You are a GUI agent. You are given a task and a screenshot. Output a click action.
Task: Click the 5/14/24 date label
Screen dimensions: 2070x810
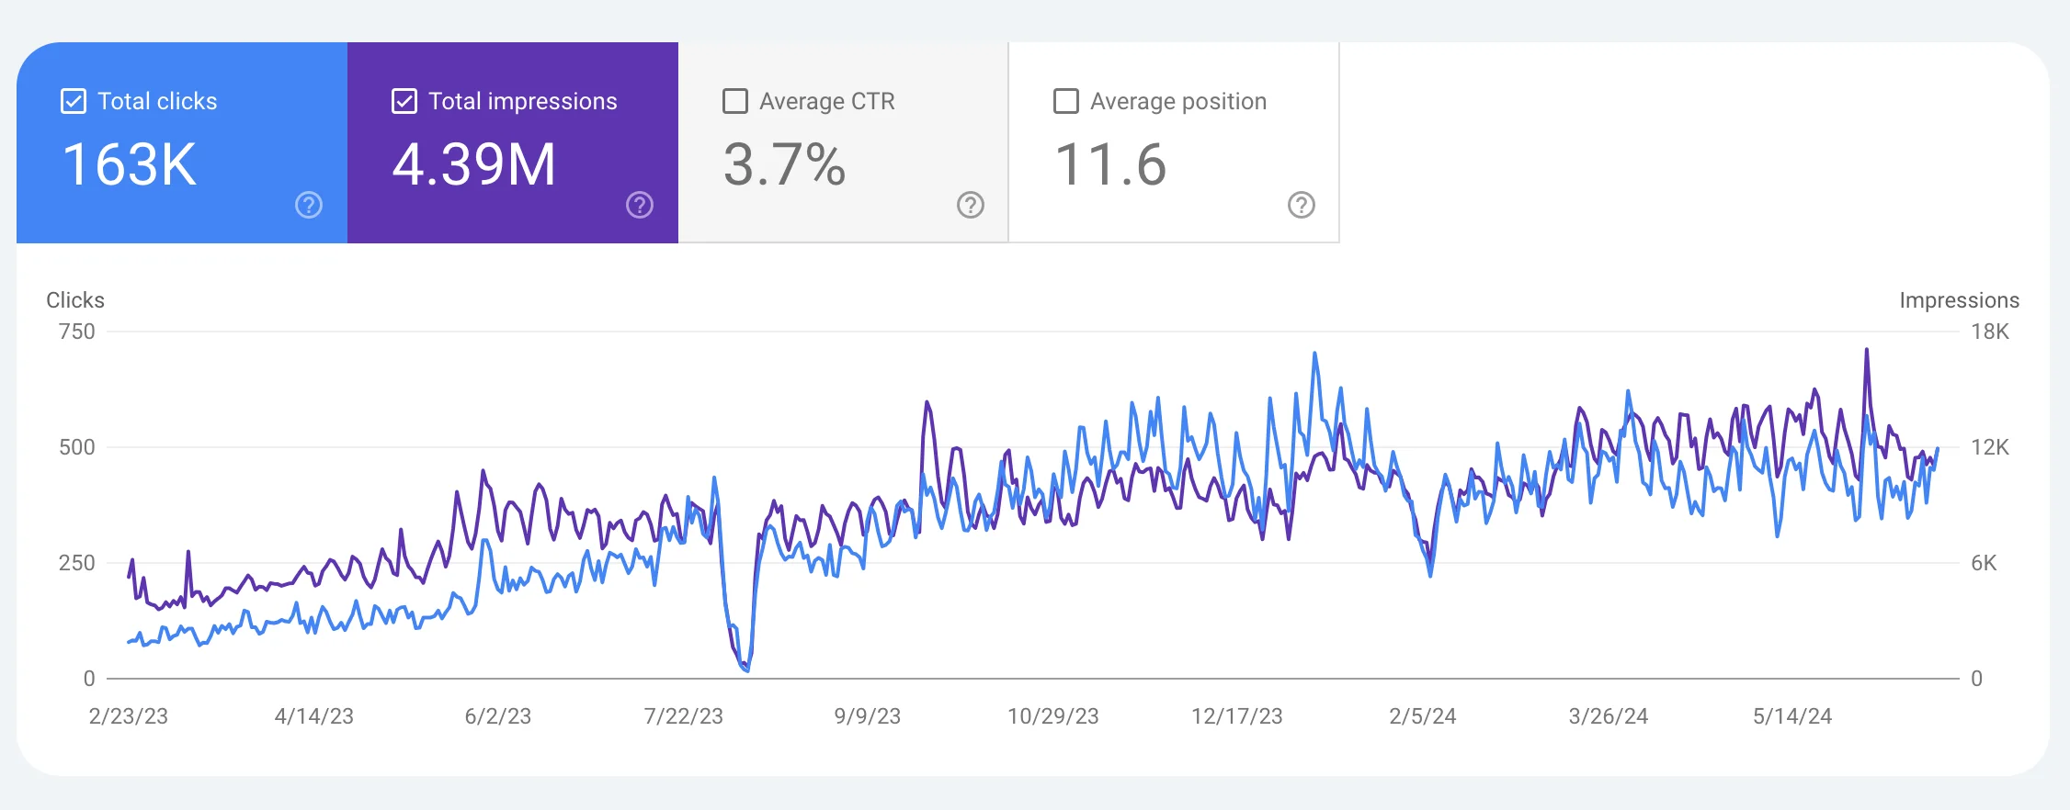click(x=1792, y=716)
